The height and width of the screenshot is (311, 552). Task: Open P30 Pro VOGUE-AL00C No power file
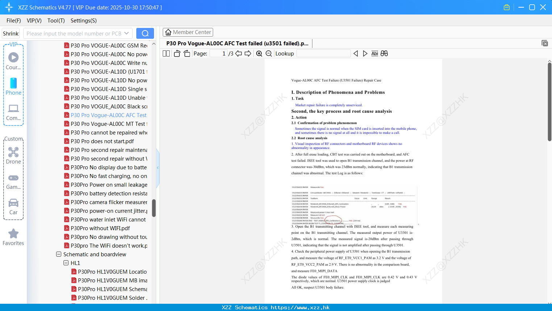tap(106, 54)
